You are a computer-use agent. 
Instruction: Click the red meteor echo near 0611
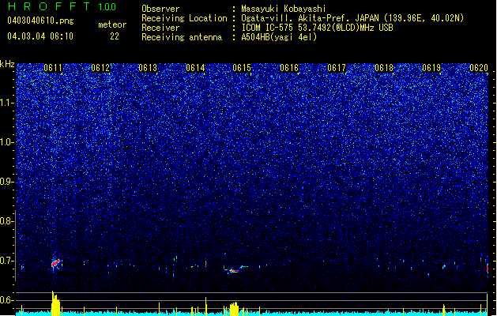tap(56, 263)
